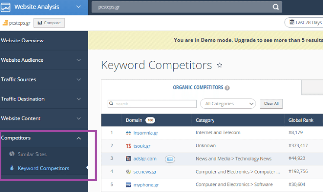Expand Traffic Sources chevron
This screenshot has width=323, height=192.
tap(79, 79)
